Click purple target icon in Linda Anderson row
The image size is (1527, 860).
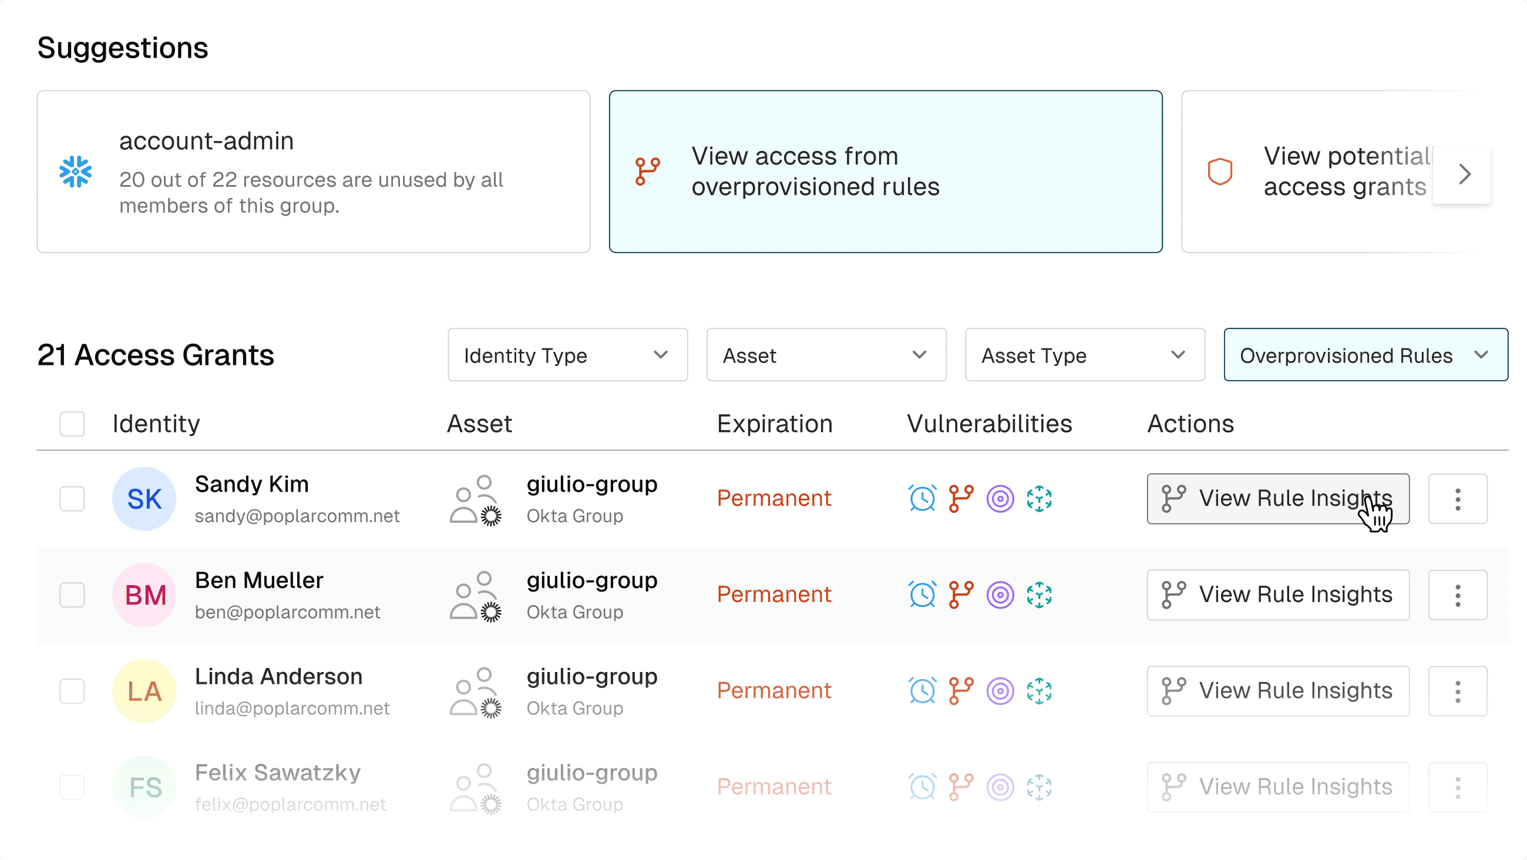pos(1000,691)
